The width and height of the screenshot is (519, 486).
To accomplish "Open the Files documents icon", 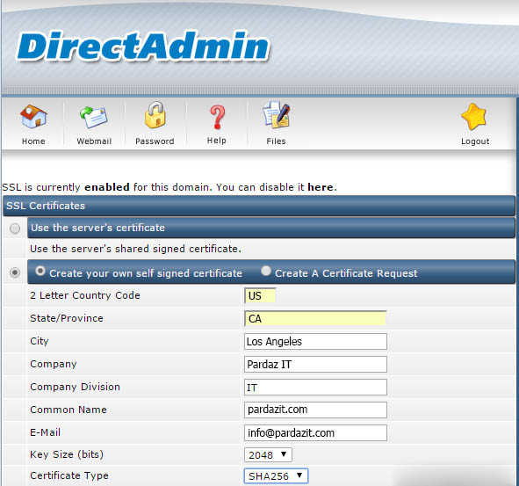I will point(277,115).
